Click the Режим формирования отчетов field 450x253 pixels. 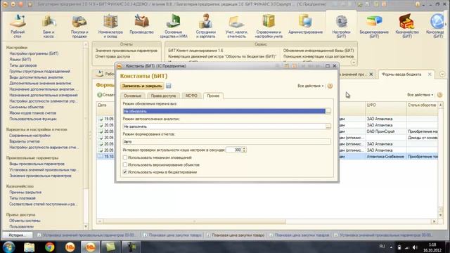(226, 141)
